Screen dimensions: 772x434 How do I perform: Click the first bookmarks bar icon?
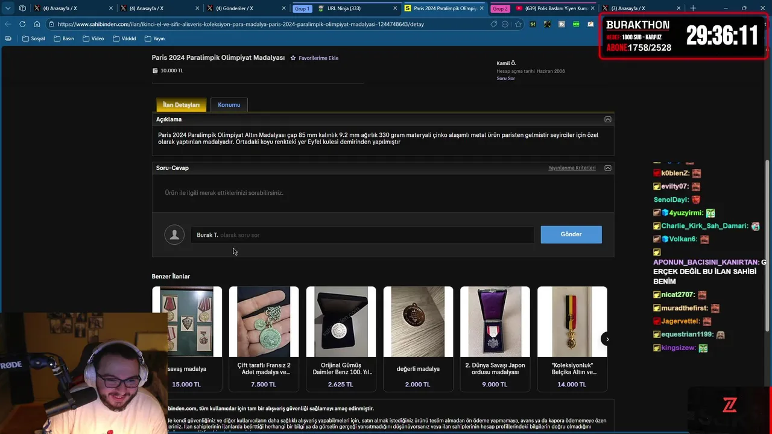(x=7, y=39)
